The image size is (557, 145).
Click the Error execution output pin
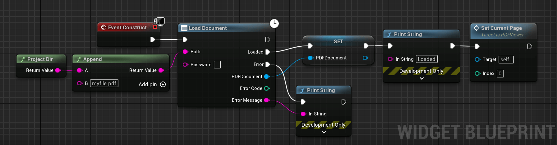pos(268,64)
